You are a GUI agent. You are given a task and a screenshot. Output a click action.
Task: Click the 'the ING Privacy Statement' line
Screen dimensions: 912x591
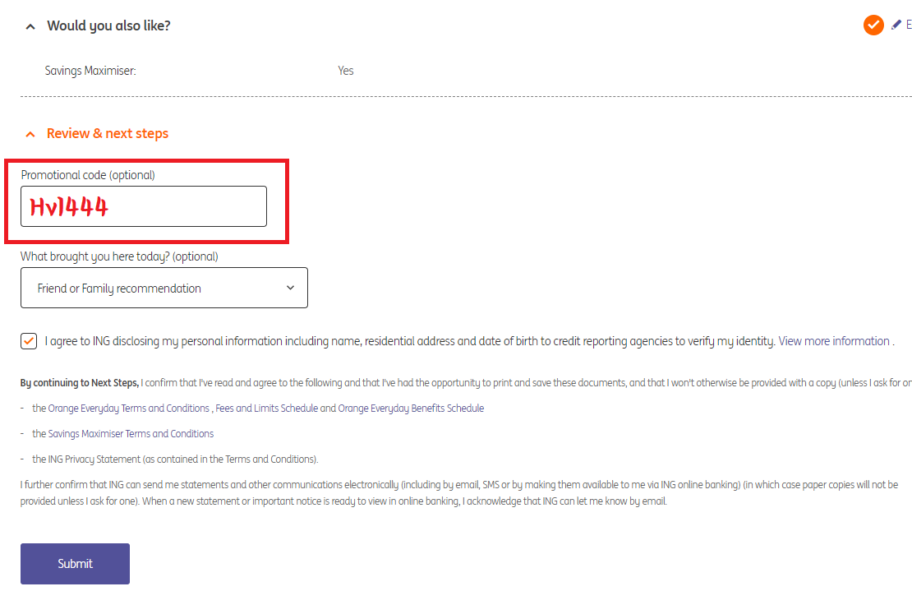[x=175, y=459]
